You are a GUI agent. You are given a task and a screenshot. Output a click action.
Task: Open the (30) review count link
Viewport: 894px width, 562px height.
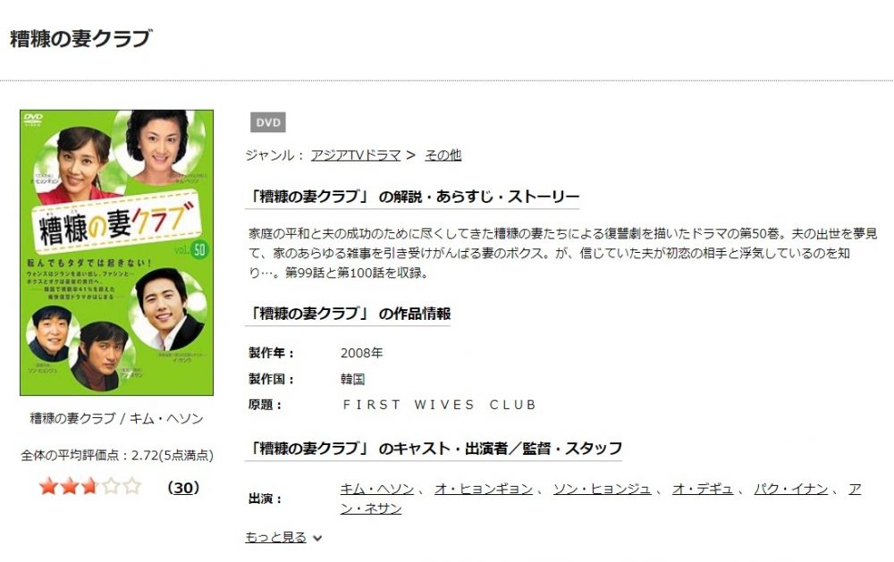pyautogui.click(x=183, y=488)
